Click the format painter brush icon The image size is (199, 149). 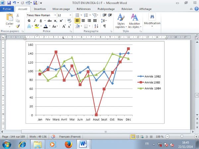coord(18,26)
